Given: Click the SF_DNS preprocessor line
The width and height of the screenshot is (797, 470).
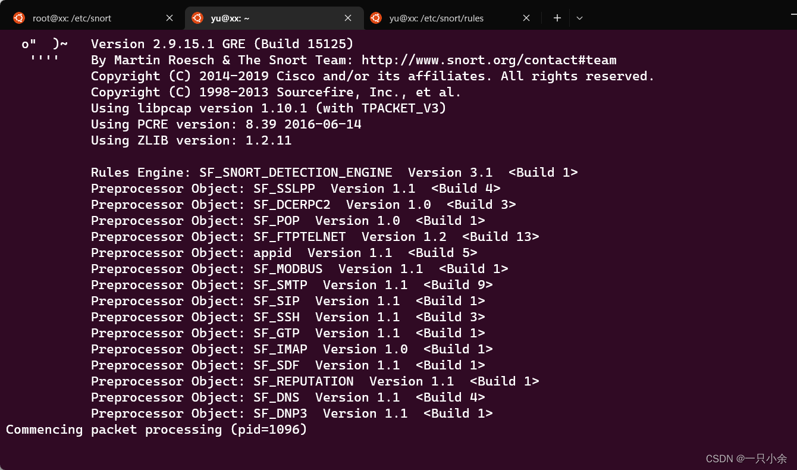Looking at the screenshot, I should click(x=288, y=397).
